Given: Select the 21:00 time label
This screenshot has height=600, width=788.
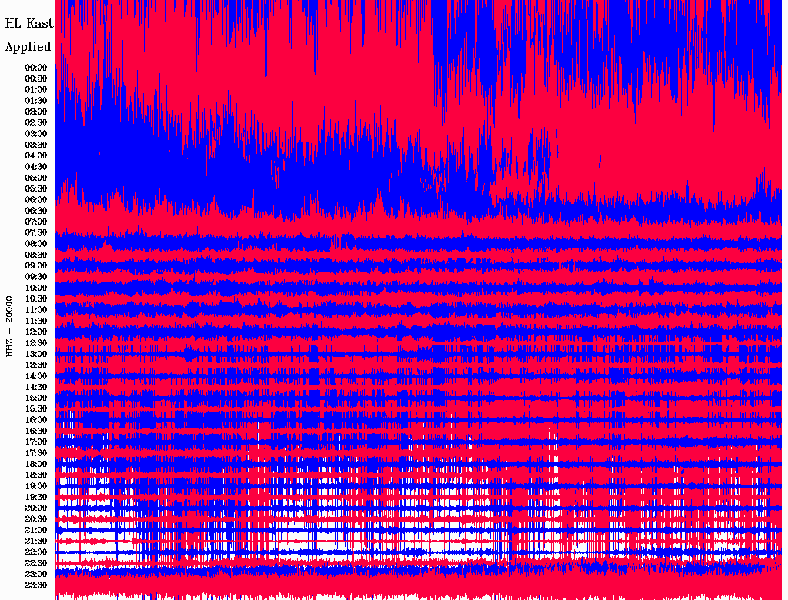Looking at the screenshot, I should 36,530.
